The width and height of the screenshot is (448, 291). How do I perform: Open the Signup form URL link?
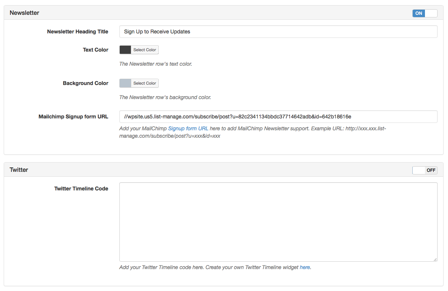188,128
